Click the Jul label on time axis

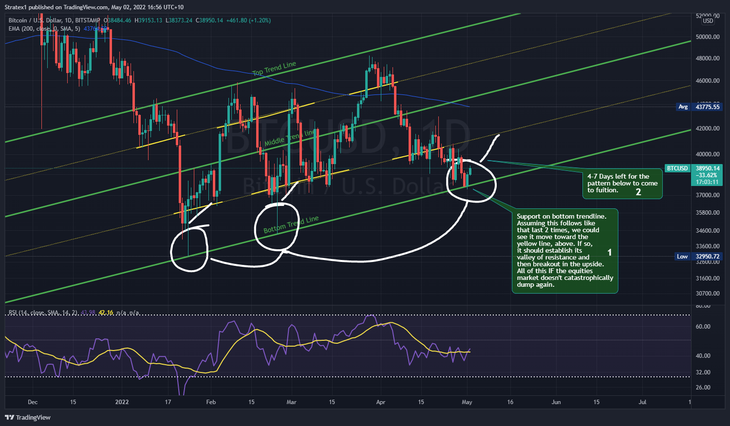tap(642, 402)
